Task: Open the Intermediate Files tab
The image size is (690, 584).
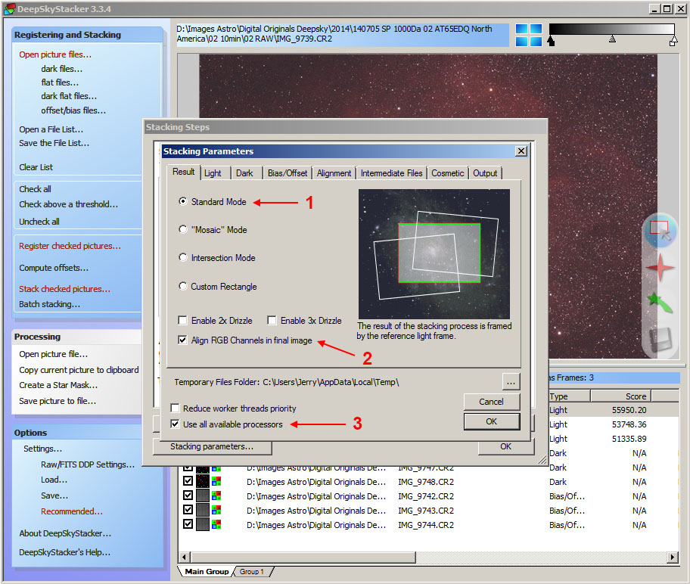Action: point(391,173)
